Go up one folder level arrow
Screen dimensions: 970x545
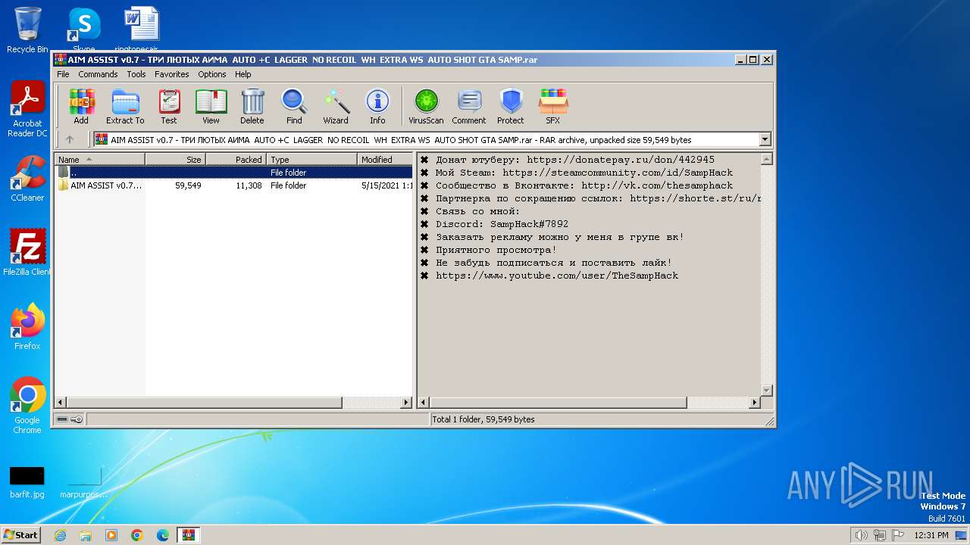(x=70, y=139)
